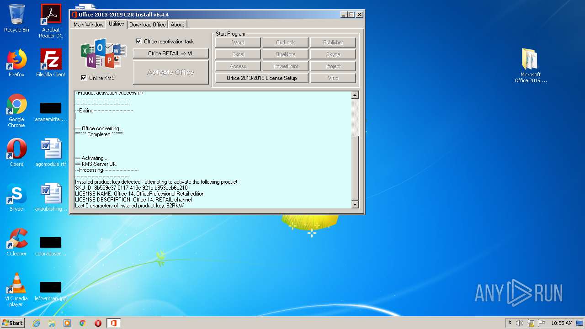The image size is (585, 329).
Task: Click the Activate Office button
Action: point(171,72)
